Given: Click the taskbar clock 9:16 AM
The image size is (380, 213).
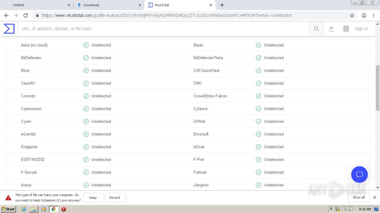Looking at the screenshot, I should click(x=365, y=209).
